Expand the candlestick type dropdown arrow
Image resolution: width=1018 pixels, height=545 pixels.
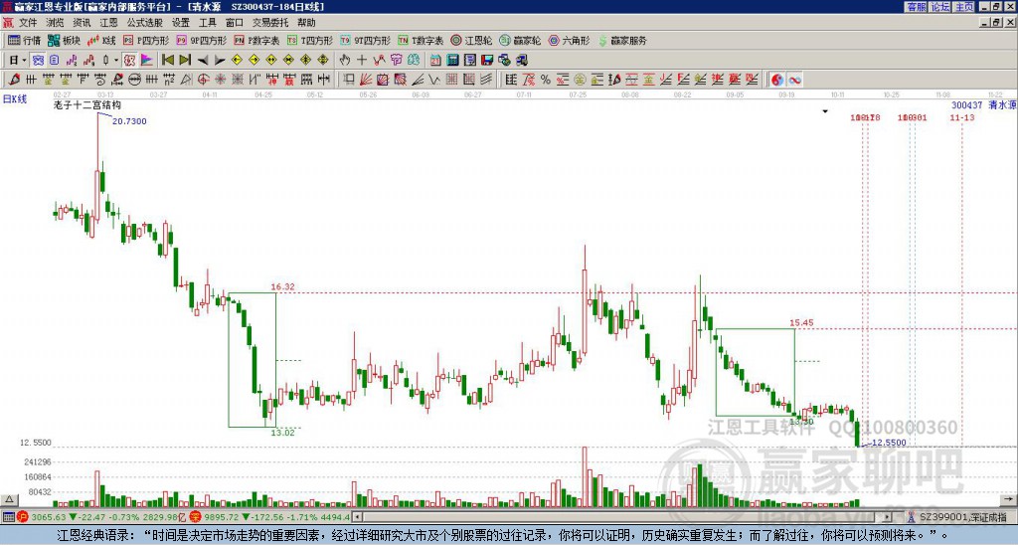click(116, 60)
